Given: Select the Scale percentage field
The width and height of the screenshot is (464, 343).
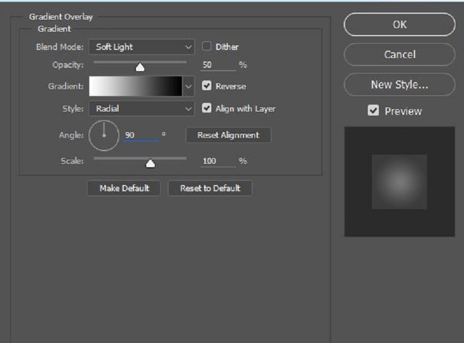Looking at the screenshot, I should 217,161.
